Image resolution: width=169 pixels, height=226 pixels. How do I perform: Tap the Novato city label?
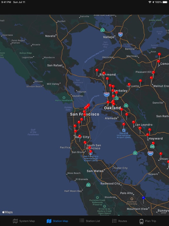[50, 36]
